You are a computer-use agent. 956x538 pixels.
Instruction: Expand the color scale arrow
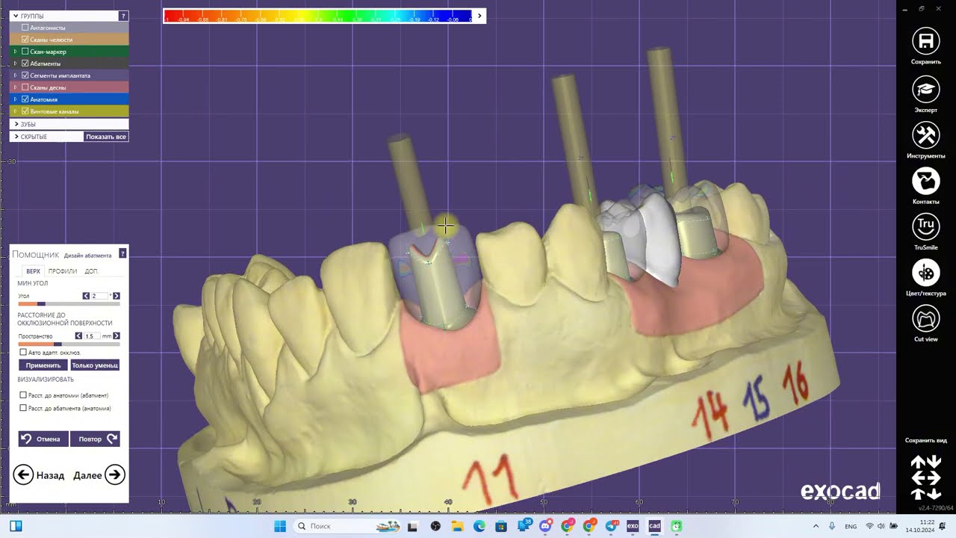point(479,16)
